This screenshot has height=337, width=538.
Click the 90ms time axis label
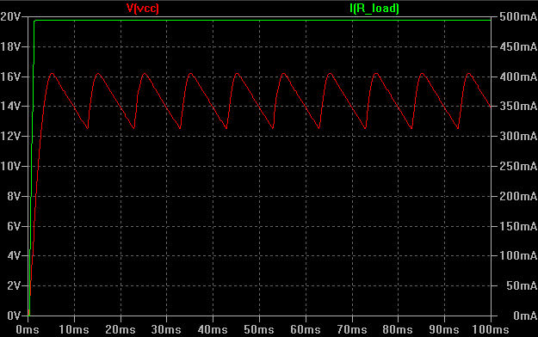[x=444, y=330]
